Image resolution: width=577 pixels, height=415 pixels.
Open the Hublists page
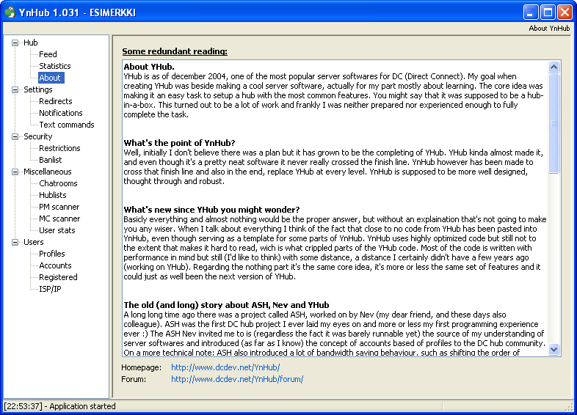[x=53, y=195]
